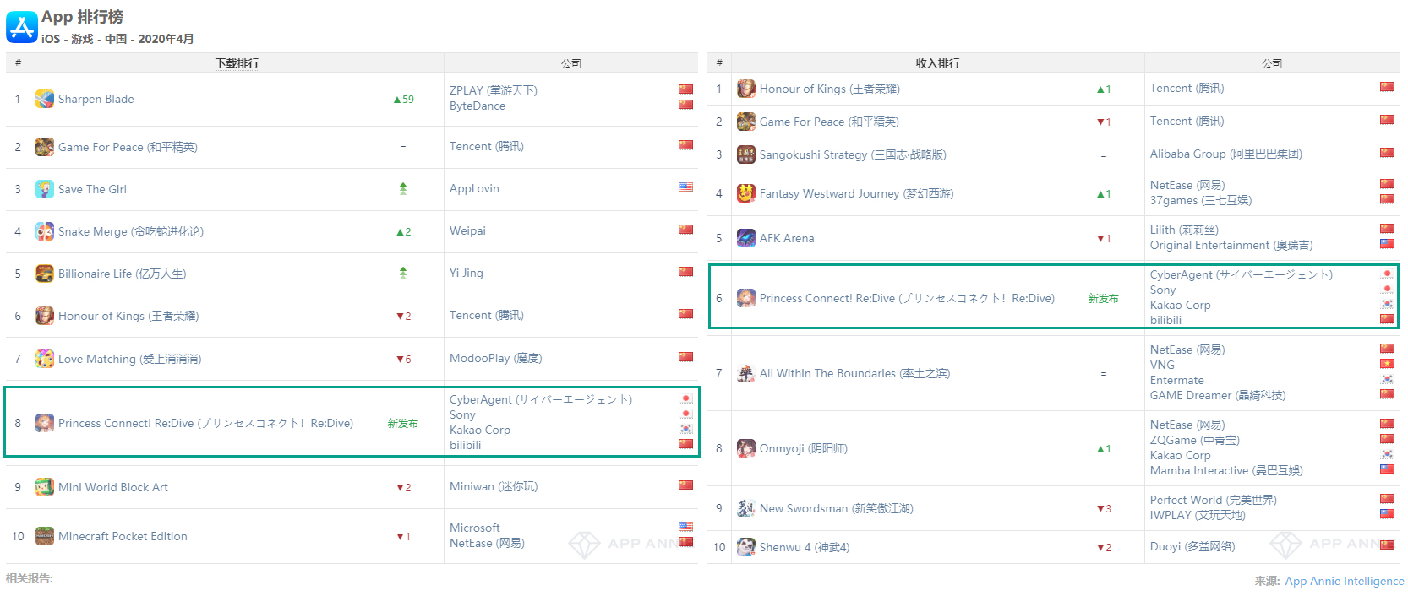The width and height of the screenshot is (1408, 596).
Task: Click the Save The Girl app icon
Action: (x=45, y=189)
